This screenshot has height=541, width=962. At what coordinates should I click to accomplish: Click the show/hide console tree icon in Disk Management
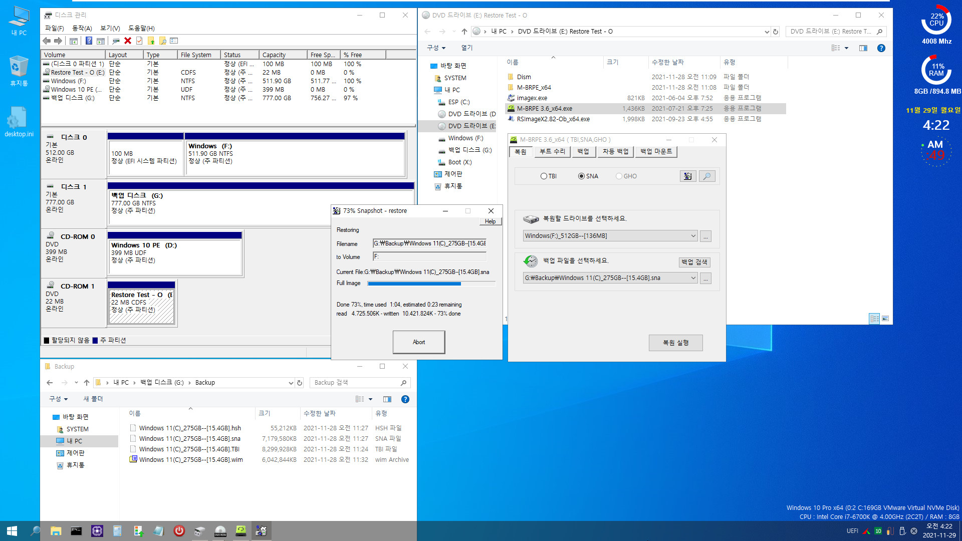click(x=74, y=41)
